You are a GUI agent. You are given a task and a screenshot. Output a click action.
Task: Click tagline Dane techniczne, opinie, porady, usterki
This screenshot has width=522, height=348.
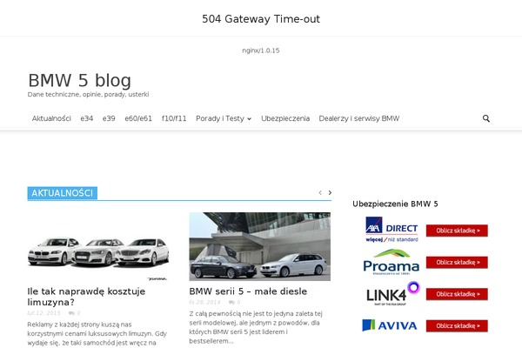pyautogui.click(x=88, y=95)
